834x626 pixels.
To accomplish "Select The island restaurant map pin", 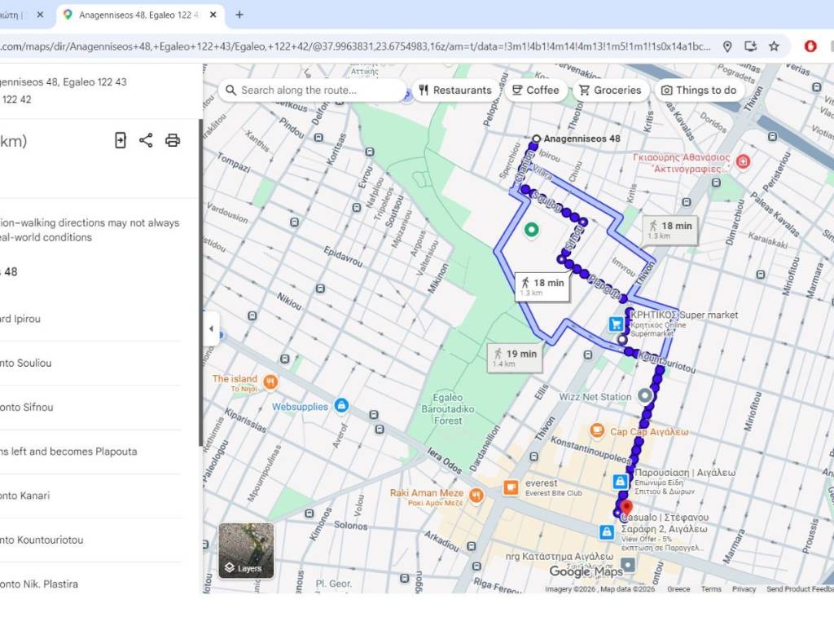I will [270, 381].
